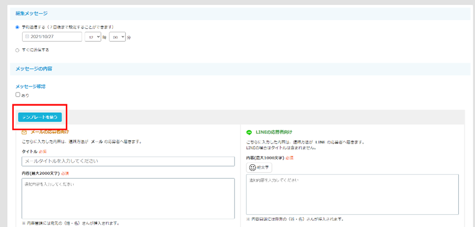Click the メールの応募者向け heading text

pyautogui.click(x=50, y=132)
